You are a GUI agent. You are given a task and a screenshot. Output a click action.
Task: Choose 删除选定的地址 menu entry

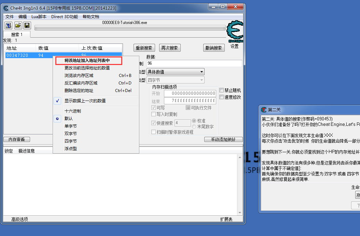pos(96,91)
